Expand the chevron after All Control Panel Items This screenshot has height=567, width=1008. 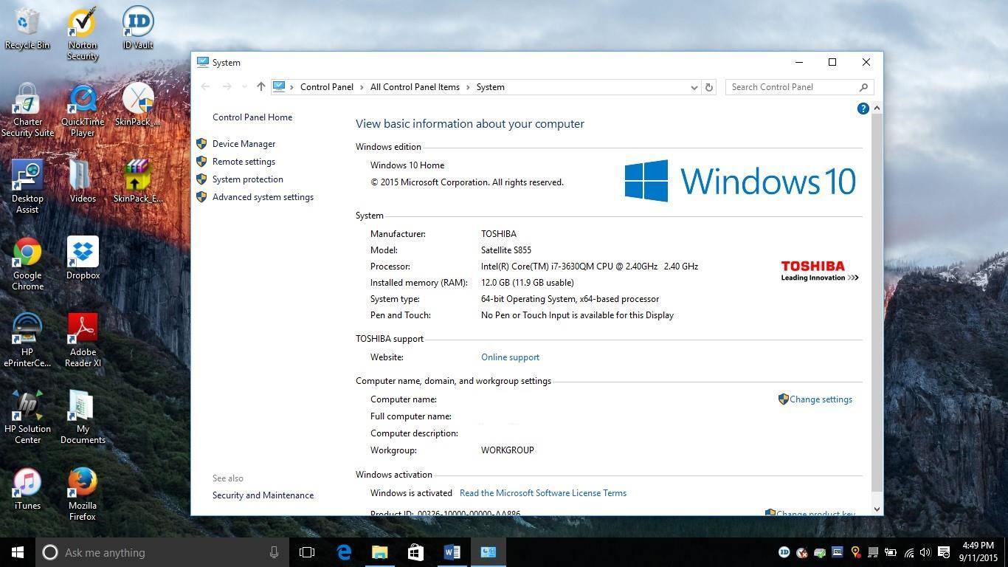tap(468, 87)
